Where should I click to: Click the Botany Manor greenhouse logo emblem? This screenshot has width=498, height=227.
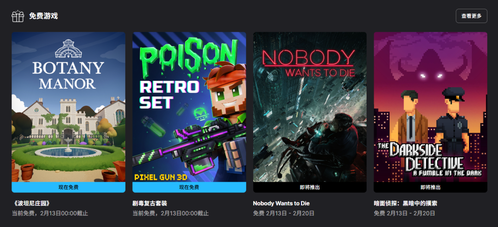[68, 48]
